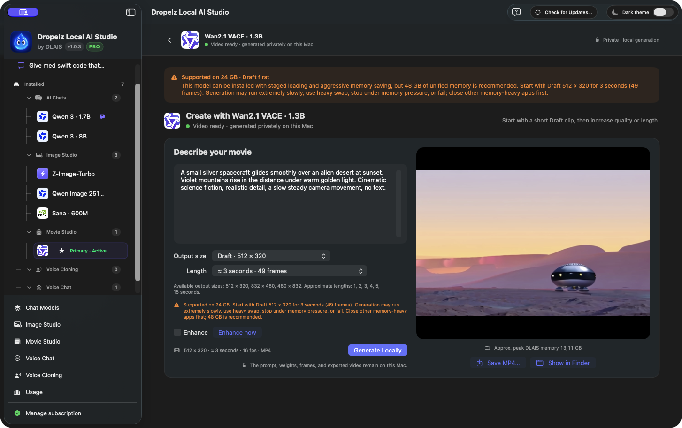Open the feedback help icon
Image resolution: width=682 pixels, height=428 pixels.
[516, 12]
